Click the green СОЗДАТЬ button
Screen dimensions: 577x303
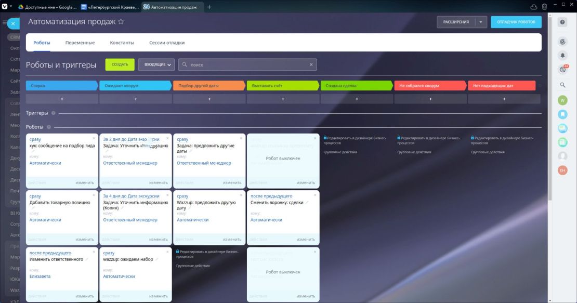[120, 65]
